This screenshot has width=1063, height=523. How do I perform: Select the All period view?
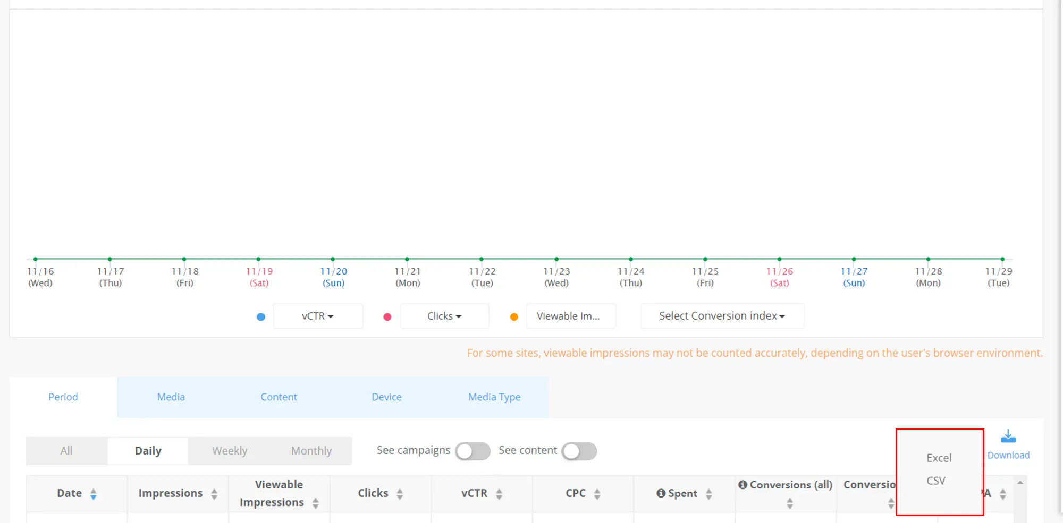coord(66,451)
